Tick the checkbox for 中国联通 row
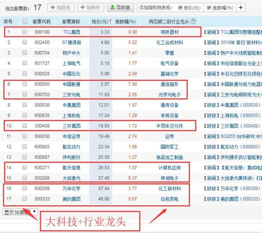The image size is (262, 234). point(25,84)
